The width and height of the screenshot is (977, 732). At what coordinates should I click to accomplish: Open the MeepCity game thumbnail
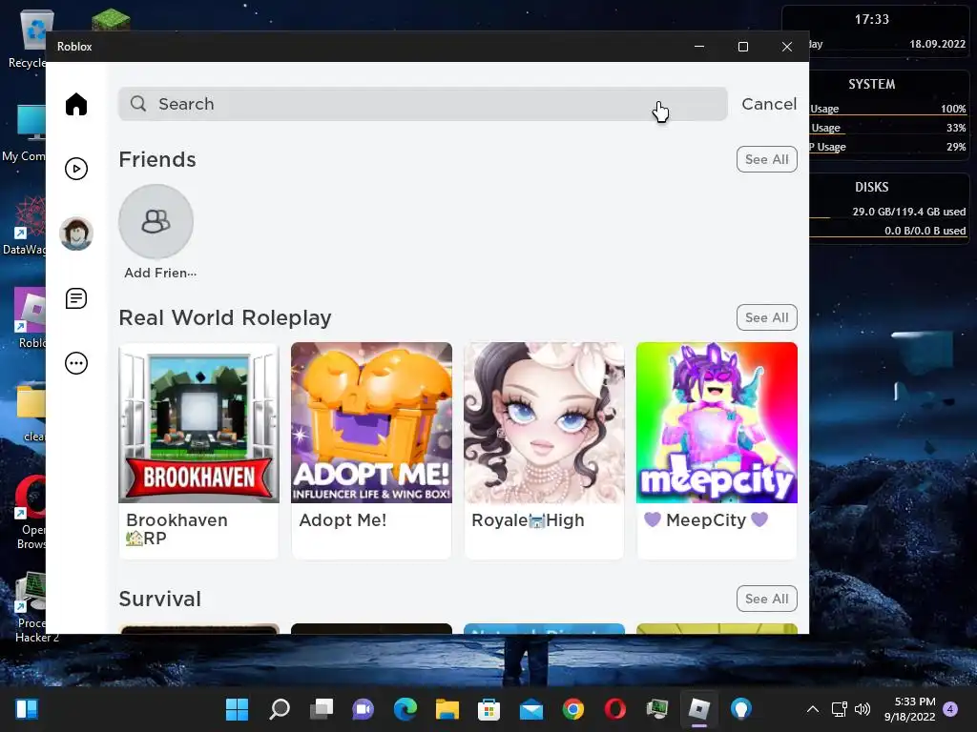717,422
